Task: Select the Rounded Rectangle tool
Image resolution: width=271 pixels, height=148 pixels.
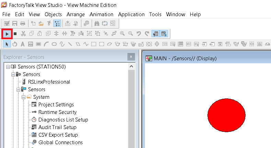Action: [x=102, y=44]
